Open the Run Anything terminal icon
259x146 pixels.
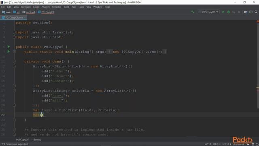coord(251,12)
